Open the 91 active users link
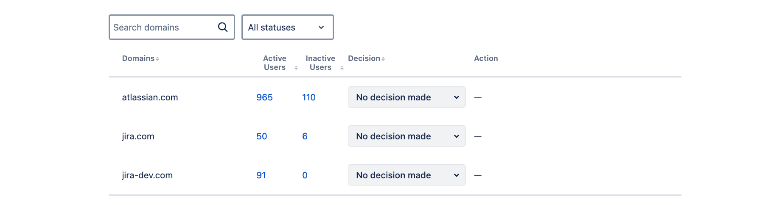The height and width of the screenshot is (205, 757). [261, 175]
